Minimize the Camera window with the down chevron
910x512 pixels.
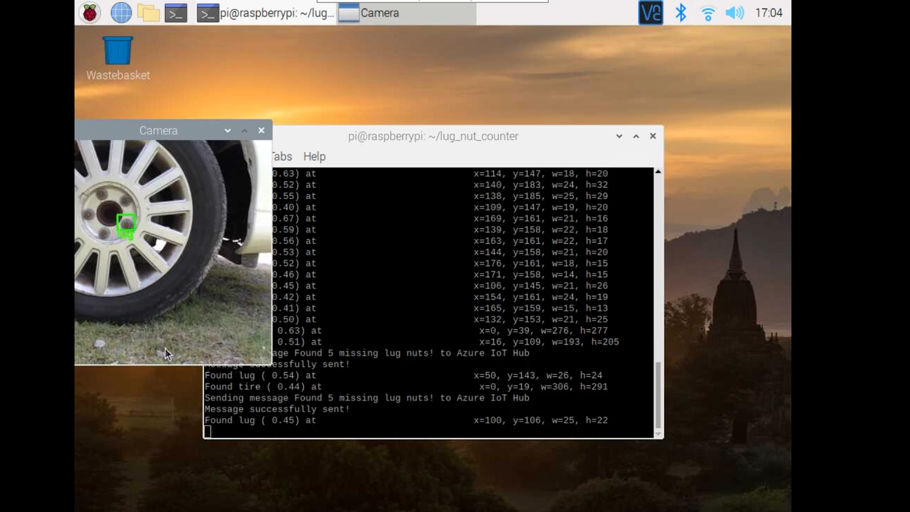click(x=227, y=130)
